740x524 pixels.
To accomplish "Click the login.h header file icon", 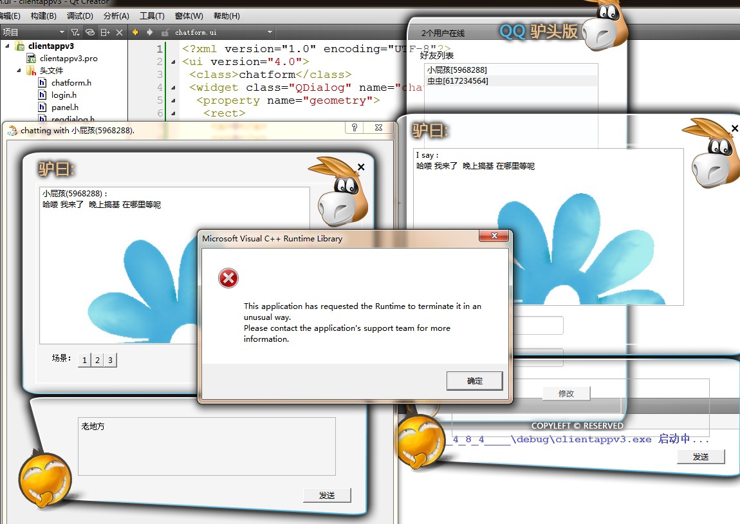I will (42, 95).
